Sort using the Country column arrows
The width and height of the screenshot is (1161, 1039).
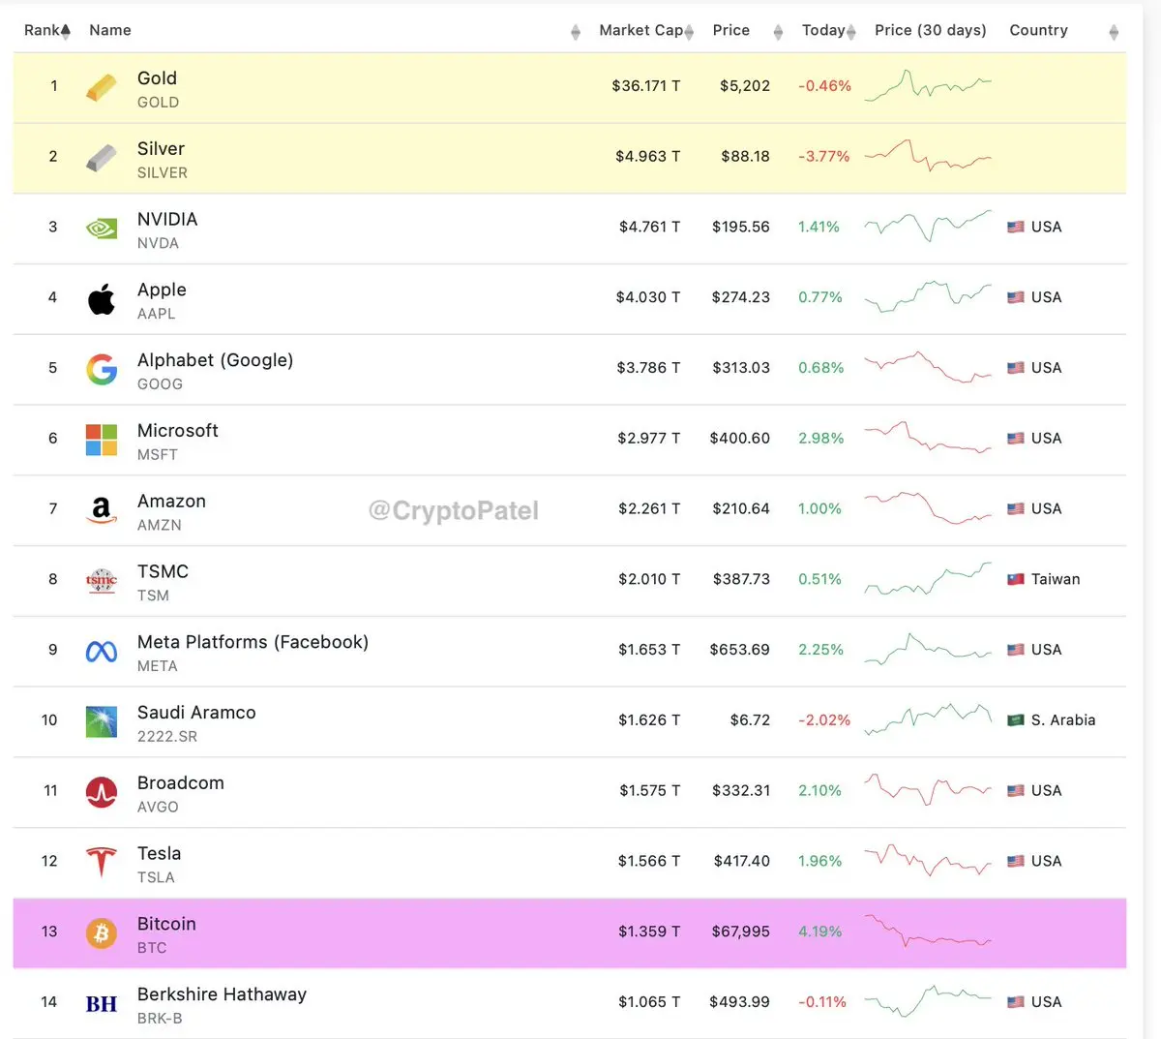(1114, 33)
